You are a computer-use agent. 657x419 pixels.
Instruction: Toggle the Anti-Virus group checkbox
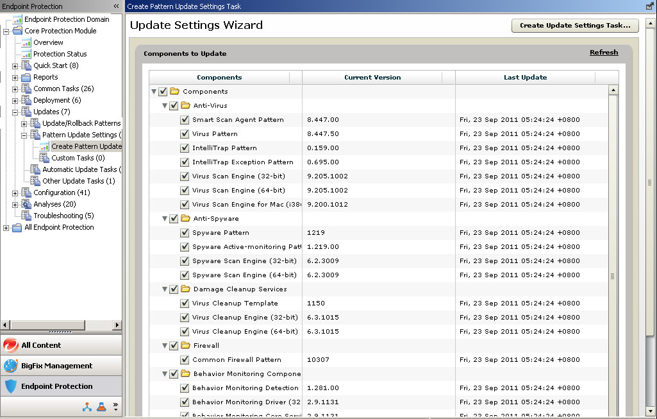tap(174, 106)
